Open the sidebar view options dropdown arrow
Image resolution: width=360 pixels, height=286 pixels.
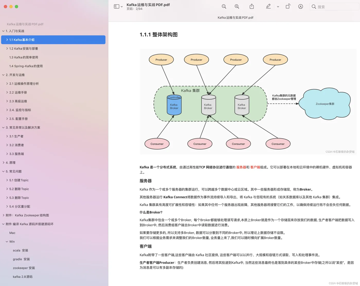click(x=122, y=7)
